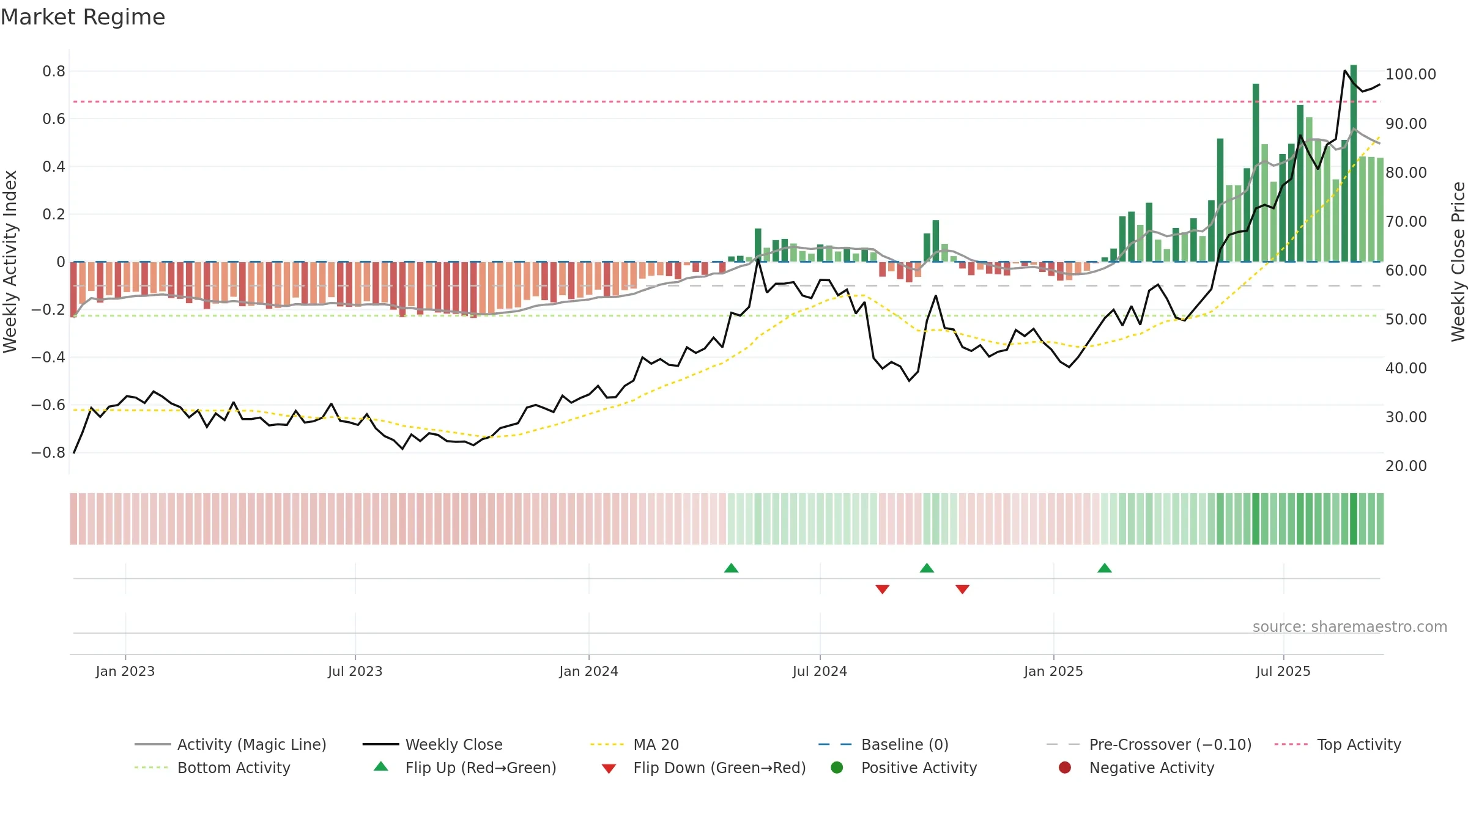
Task: Click the 100.00 price axis label
Action: (1411, 75)
